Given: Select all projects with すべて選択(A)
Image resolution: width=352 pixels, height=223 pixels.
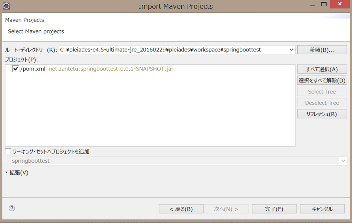Looking at the screenshot, I should (x=322, y=69).
